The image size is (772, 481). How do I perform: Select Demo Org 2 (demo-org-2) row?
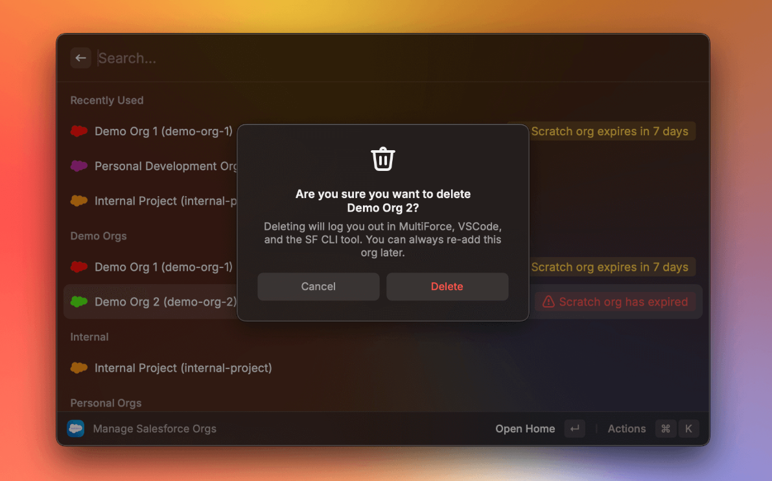(165, 302)
